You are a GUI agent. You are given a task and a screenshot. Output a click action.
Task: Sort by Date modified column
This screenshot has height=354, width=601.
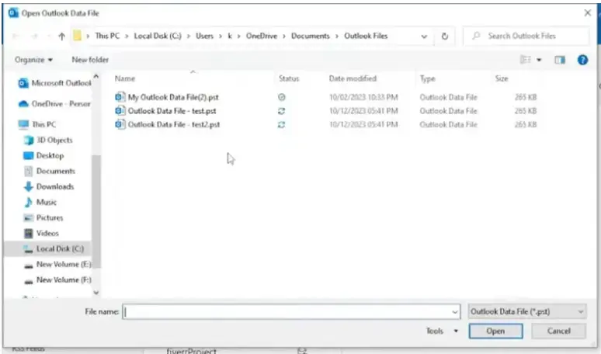[353, 78]
